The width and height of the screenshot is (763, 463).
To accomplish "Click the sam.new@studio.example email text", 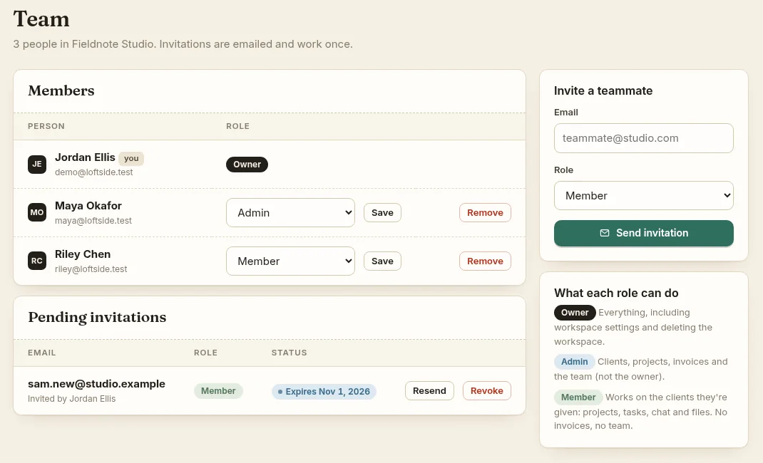I will 96,383.
